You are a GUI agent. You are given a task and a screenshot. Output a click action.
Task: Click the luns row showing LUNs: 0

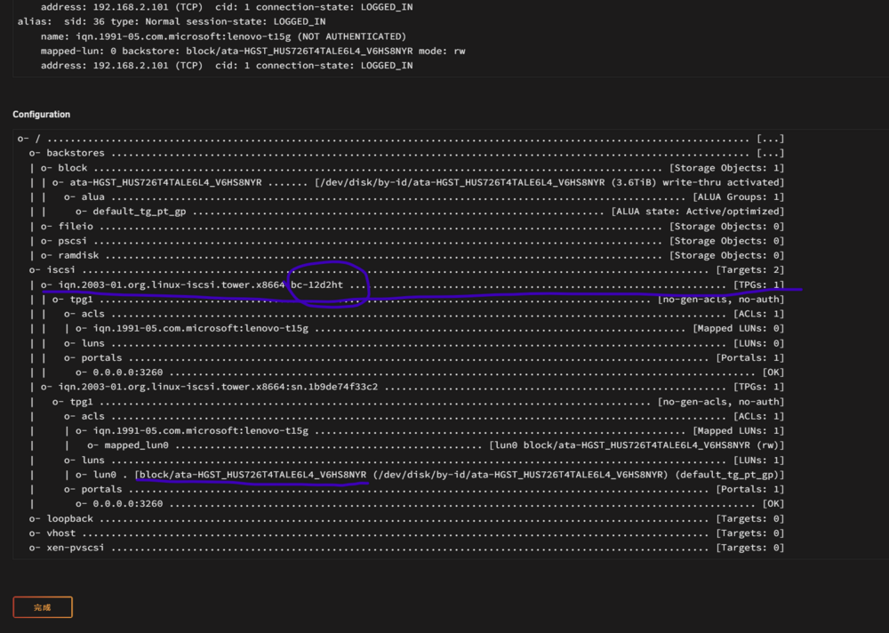(x=423, y=343)
